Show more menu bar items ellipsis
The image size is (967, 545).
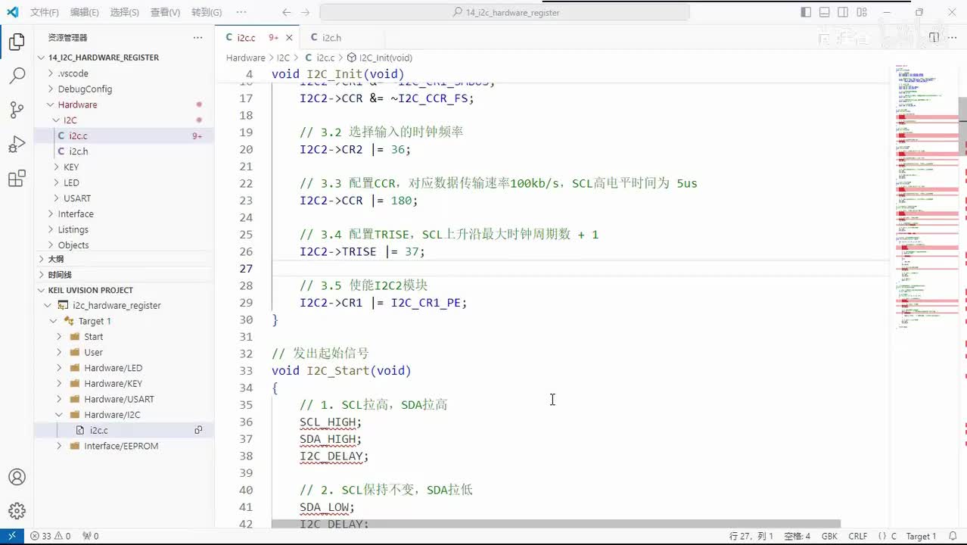(x=241, y=12)
